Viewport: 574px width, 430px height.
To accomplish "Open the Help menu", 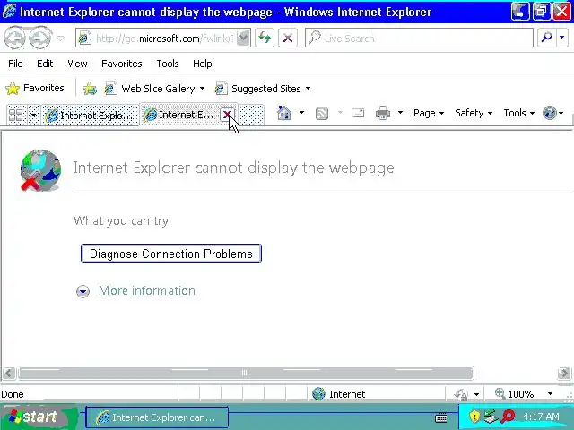I will pos(203,64).
